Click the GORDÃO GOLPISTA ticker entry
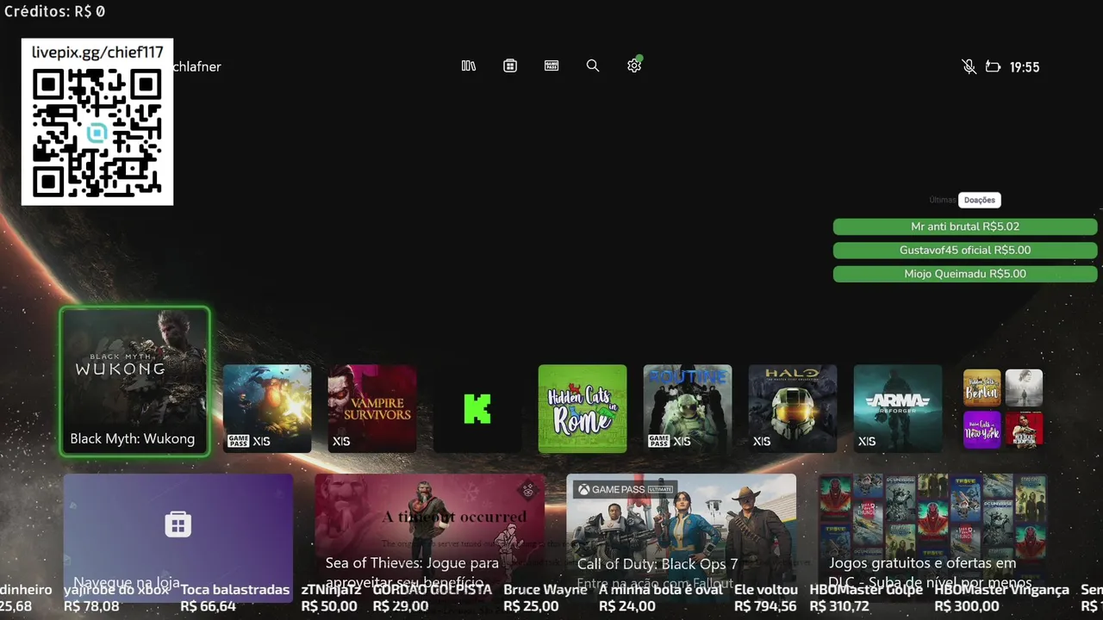Image resolution: width=1103 pixels, height=620 pixels. point(433,598)
